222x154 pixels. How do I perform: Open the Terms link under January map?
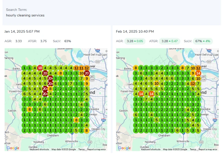pos(81,149)
